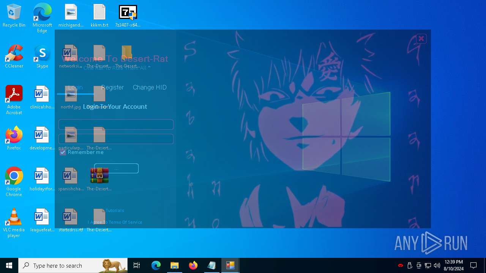Image resolution: width=486 pixels, height=273 pixels.
Task: Open the volume tray icon
Action: [437, 265]
